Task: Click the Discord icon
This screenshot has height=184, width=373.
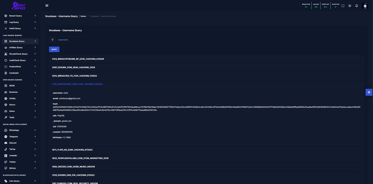Action: [x=6, y=143]
